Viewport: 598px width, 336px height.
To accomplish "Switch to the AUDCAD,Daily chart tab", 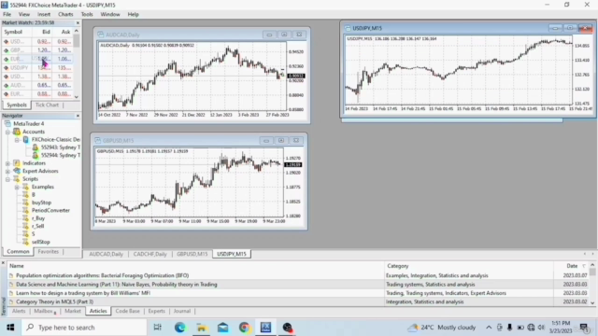I will (x=106, y=254).
